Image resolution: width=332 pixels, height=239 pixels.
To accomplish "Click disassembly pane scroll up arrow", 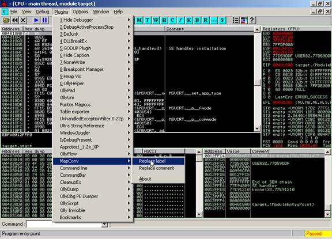I will pyautogui.click(x=257, y=29).
